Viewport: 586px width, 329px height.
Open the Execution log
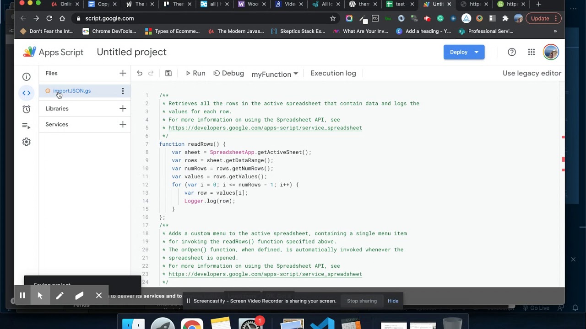[333, 73]
